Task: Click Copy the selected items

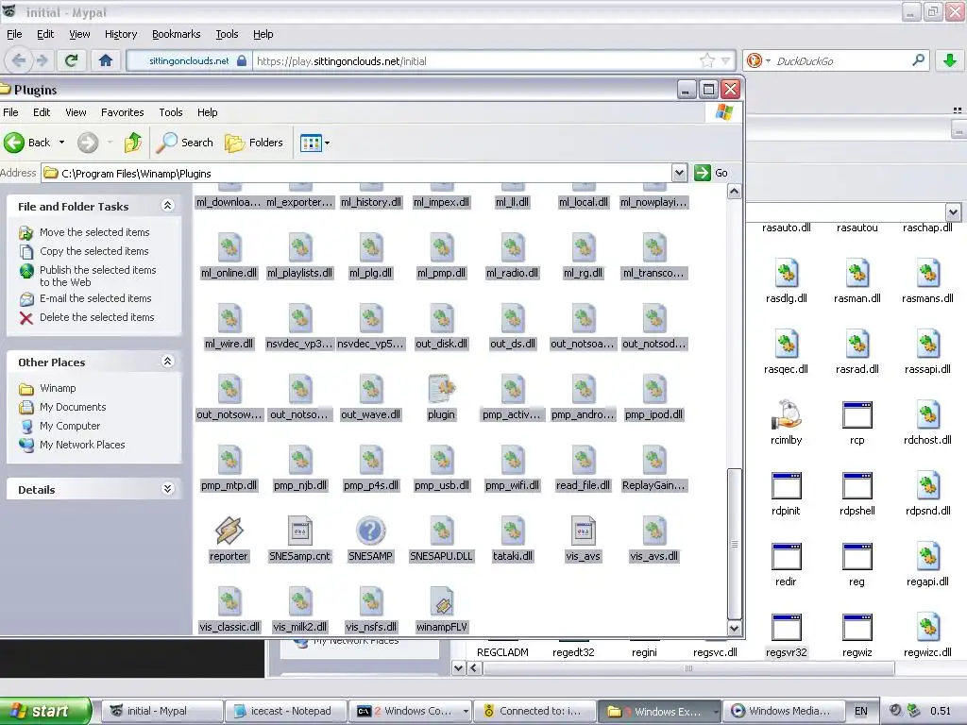Action: [x=93, y=251]
